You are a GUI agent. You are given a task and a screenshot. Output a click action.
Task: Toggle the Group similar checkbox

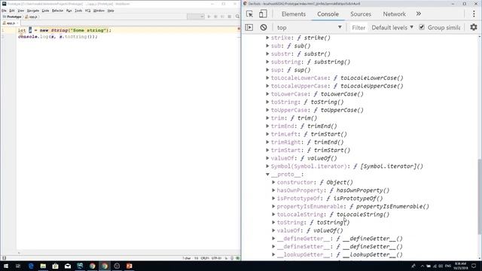[422, 27]
